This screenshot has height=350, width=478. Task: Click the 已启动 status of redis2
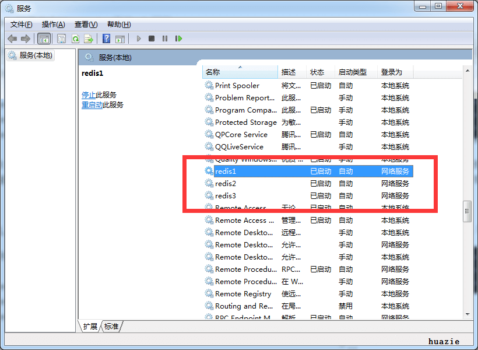click(x=321, y=183)
